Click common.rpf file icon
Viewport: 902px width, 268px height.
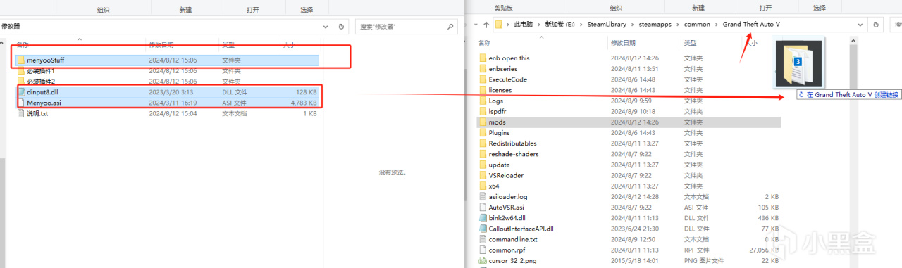(x=483, y=250)
